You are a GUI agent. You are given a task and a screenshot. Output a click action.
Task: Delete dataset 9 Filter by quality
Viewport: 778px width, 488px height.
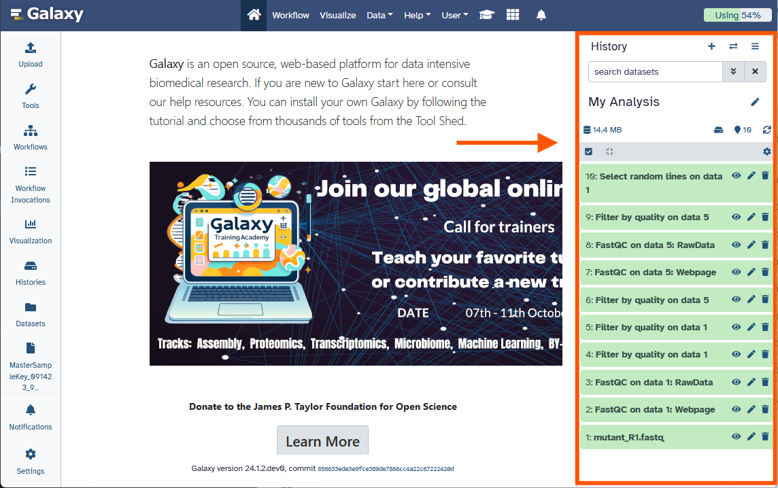(765, 217)
